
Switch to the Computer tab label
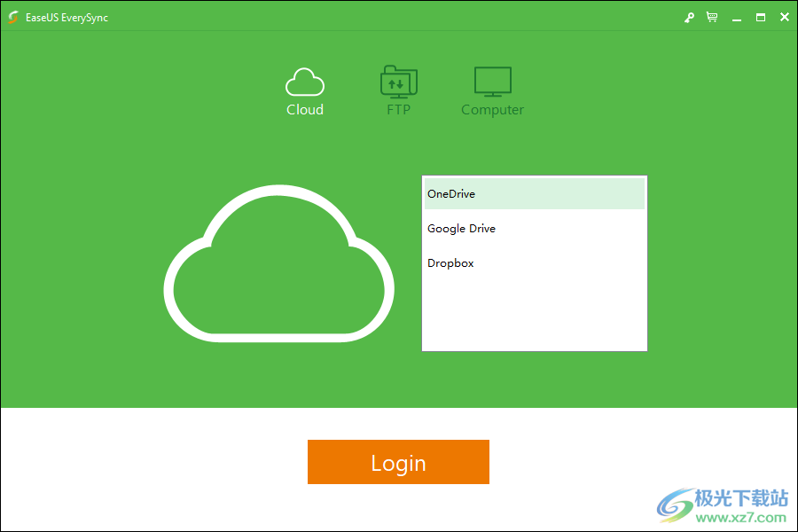click(x=492, y=110)
